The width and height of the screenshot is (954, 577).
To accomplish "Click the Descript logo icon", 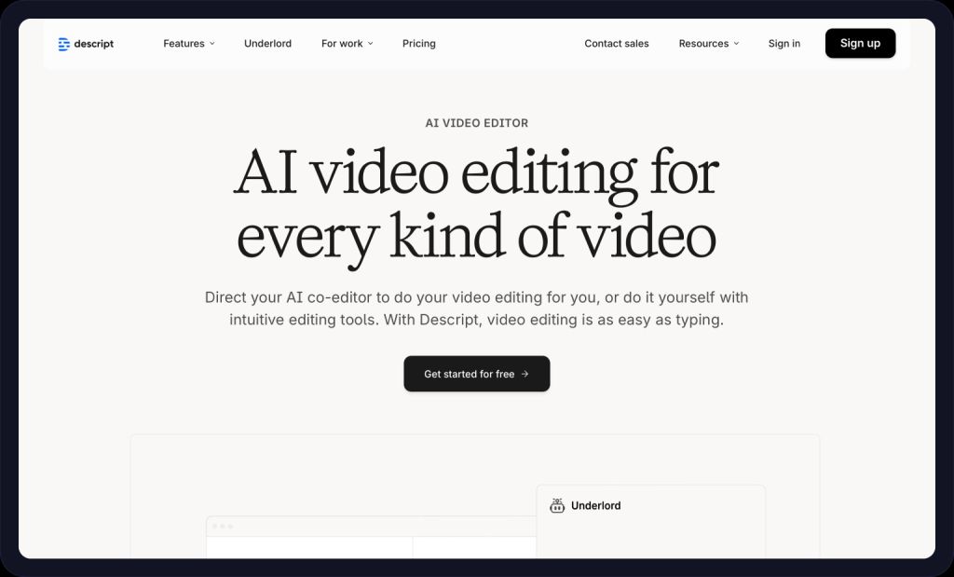I will coord(63,43).
